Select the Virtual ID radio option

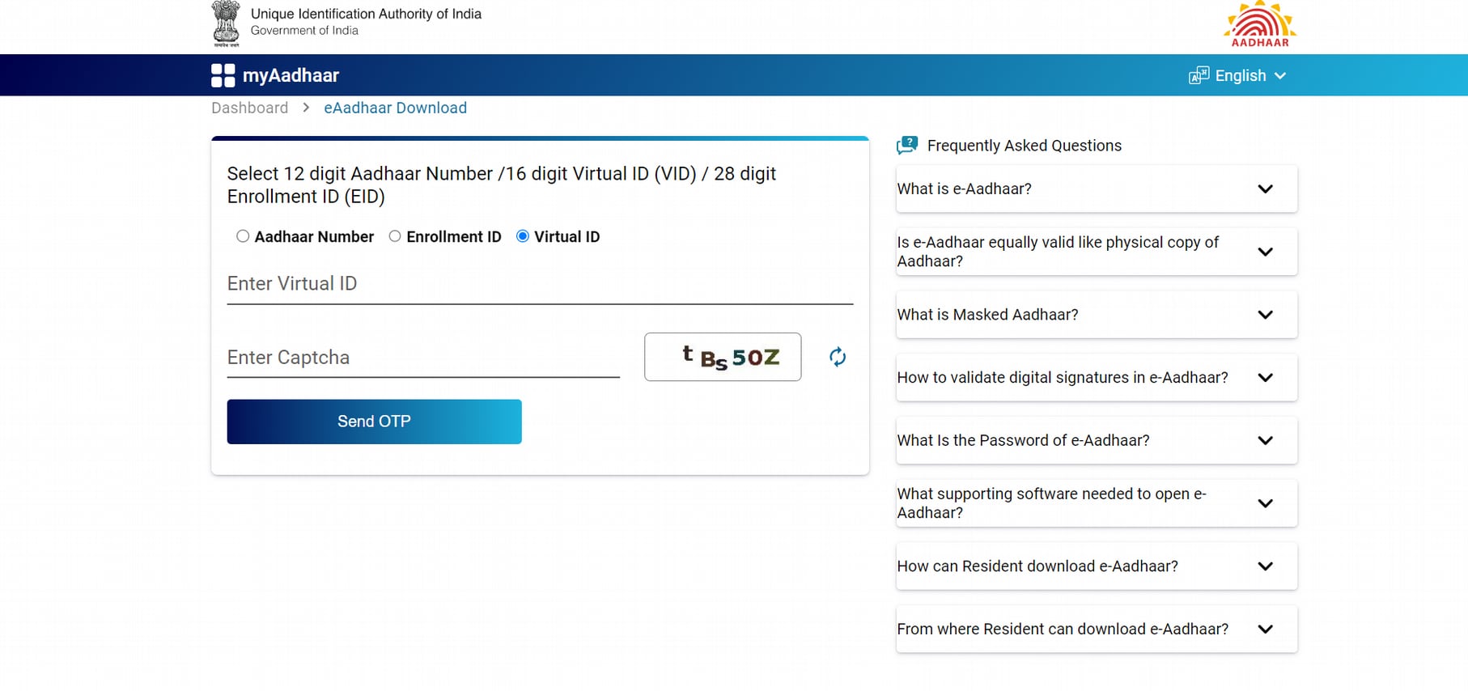click(x=523, y=236)
